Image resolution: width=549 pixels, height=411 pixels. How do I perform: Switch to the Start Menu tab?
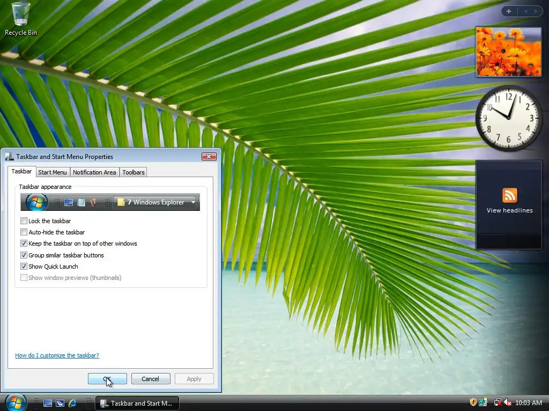53,172
